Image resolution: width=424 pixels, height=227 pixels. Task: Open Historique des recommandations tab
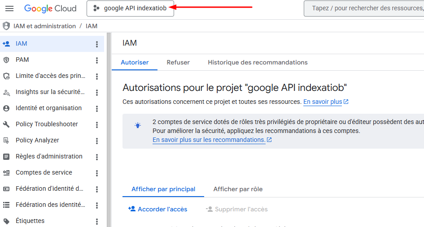pyautogui.click(x=258, y=63)
